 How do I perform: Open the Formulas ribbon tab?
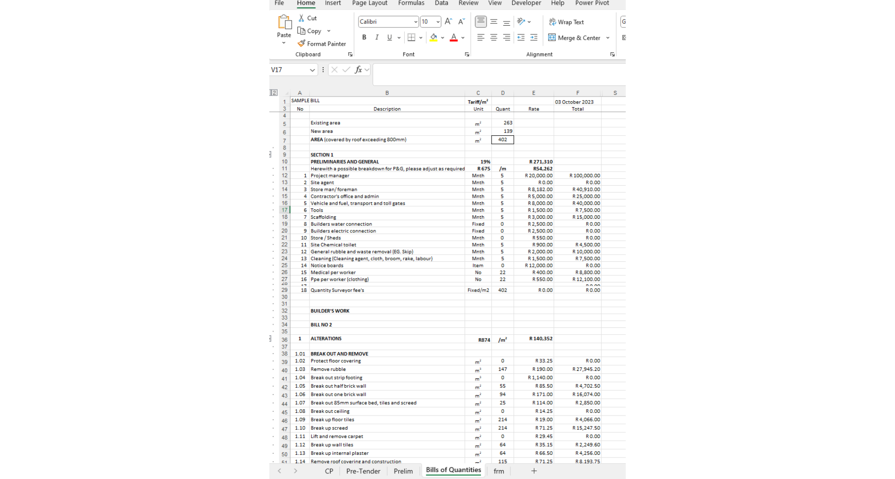click(411, 3)
